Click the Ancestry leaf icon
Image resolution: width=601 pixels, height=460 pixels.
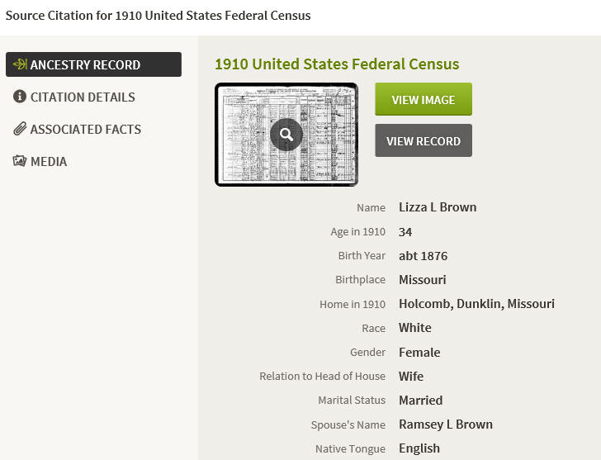[20, 64]
